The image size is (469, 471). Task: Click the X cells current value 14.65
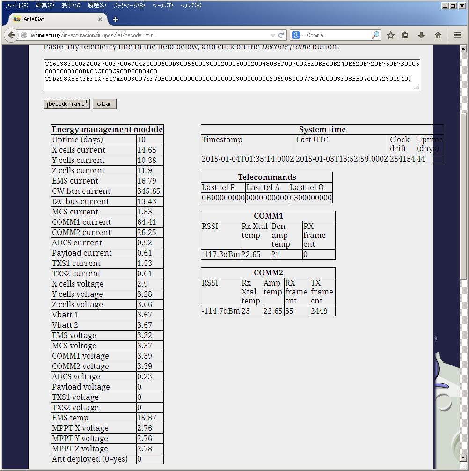147,150
